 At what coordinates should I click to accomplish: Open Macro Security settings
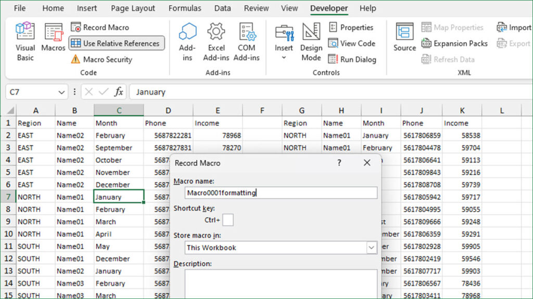point(101,59)
